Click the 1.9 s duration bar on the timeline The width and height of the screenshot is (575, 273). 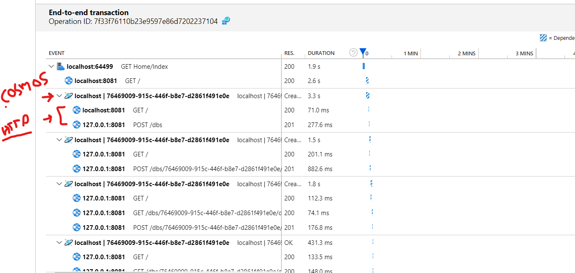pyautogui.click(x=363, y=66)
